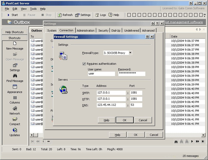Image resolution: width=208 pixels, height=160 pixels.
Task: Switch to the System tab
Action: coord(52,30)
